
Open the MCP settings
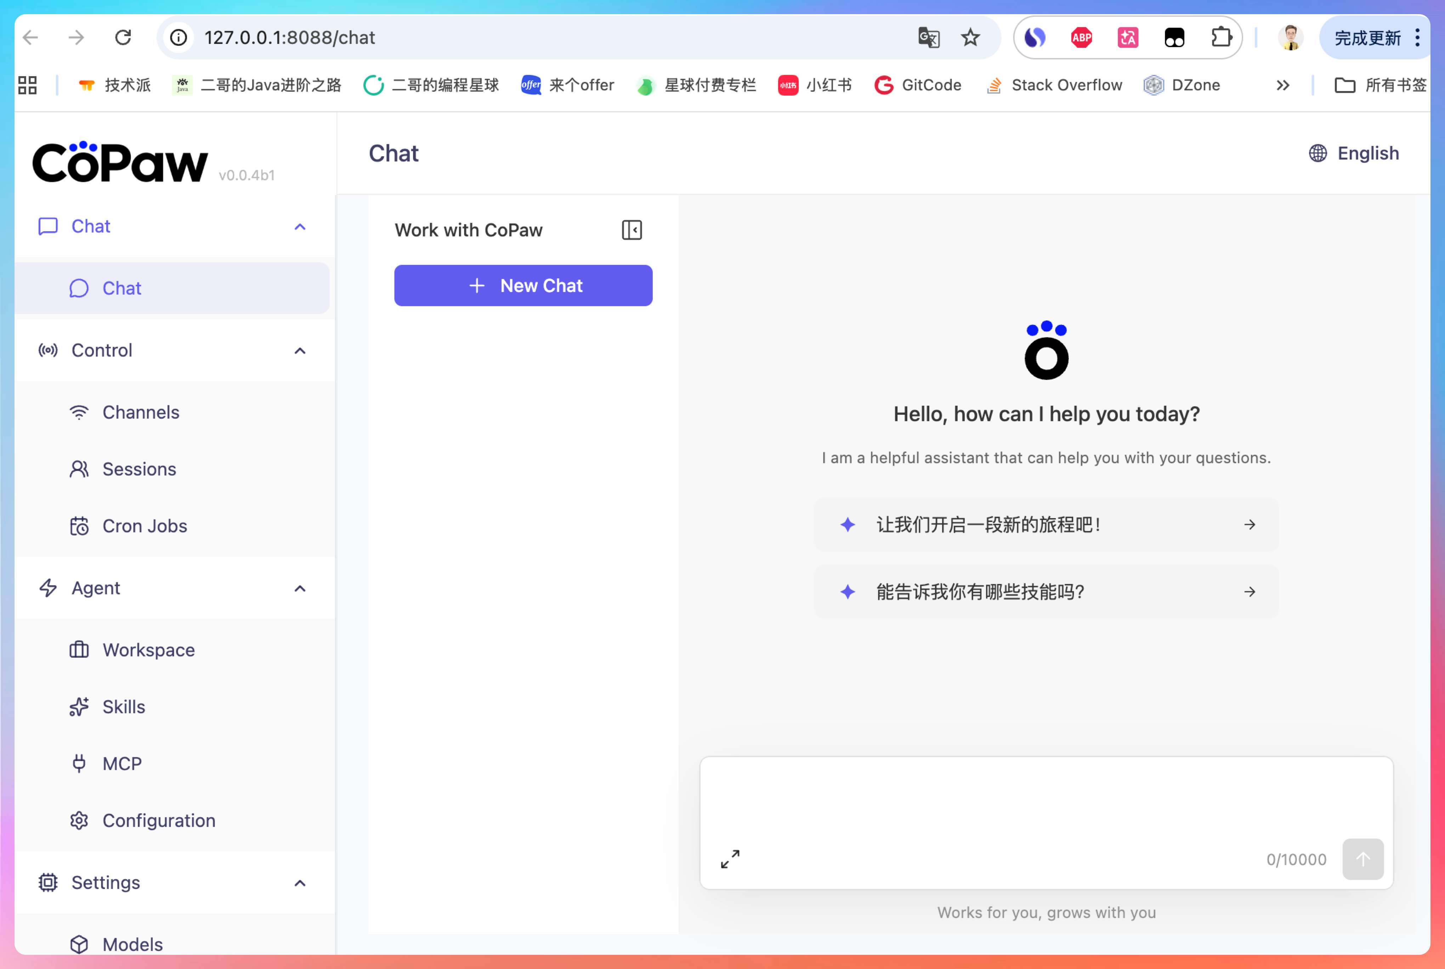coord(122,763)
